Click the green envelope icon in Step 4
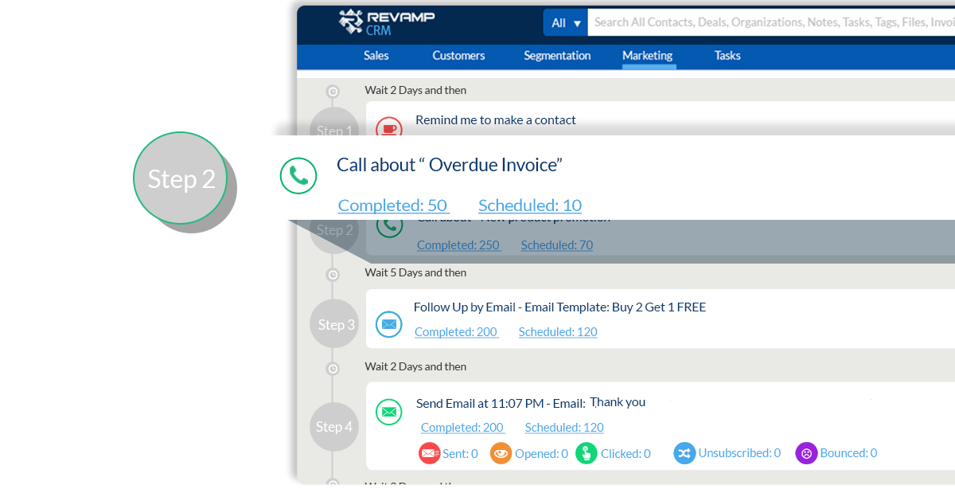Viewport: 955px width, 493px height. pyautogui.click(x=389, y=412)
